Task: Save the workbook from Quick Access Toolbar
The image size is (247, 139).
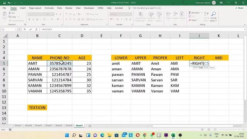Action: [4, 3]
